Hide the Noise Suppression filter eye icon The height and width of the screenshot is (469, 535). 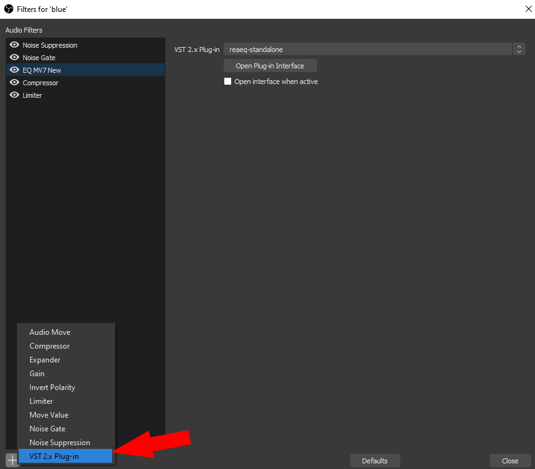click(x=14, y=45)
